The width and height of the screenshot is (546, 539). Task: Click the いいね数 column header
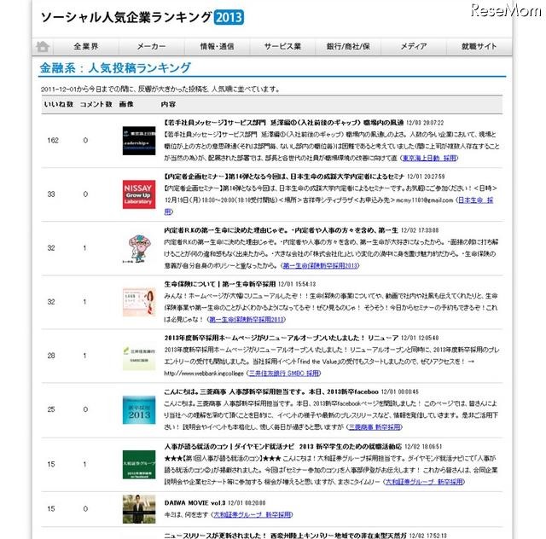[58, 104]
